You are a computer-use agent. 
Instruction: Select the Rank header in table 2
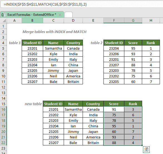tap(151, 43)
